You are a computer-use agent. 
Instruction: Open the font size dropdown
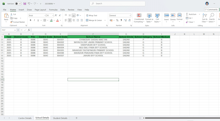click(x=53, y=16)
